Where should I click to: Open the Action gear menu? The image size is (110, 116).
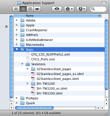click(x=69, y=9)
